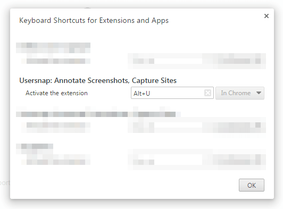The width and height of the screenshot is (283, 209).
Task: Clear the Alt+U shortcut with the X icon
Action: coord(207,93)
